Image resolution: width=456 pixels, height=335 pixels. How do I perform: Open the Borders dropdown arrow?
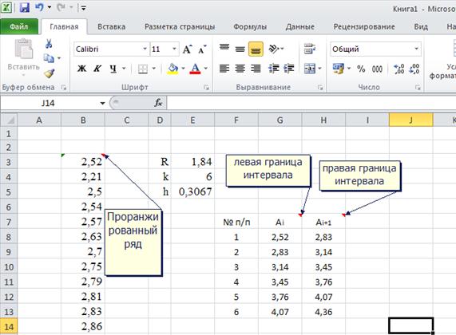[154, 69]
